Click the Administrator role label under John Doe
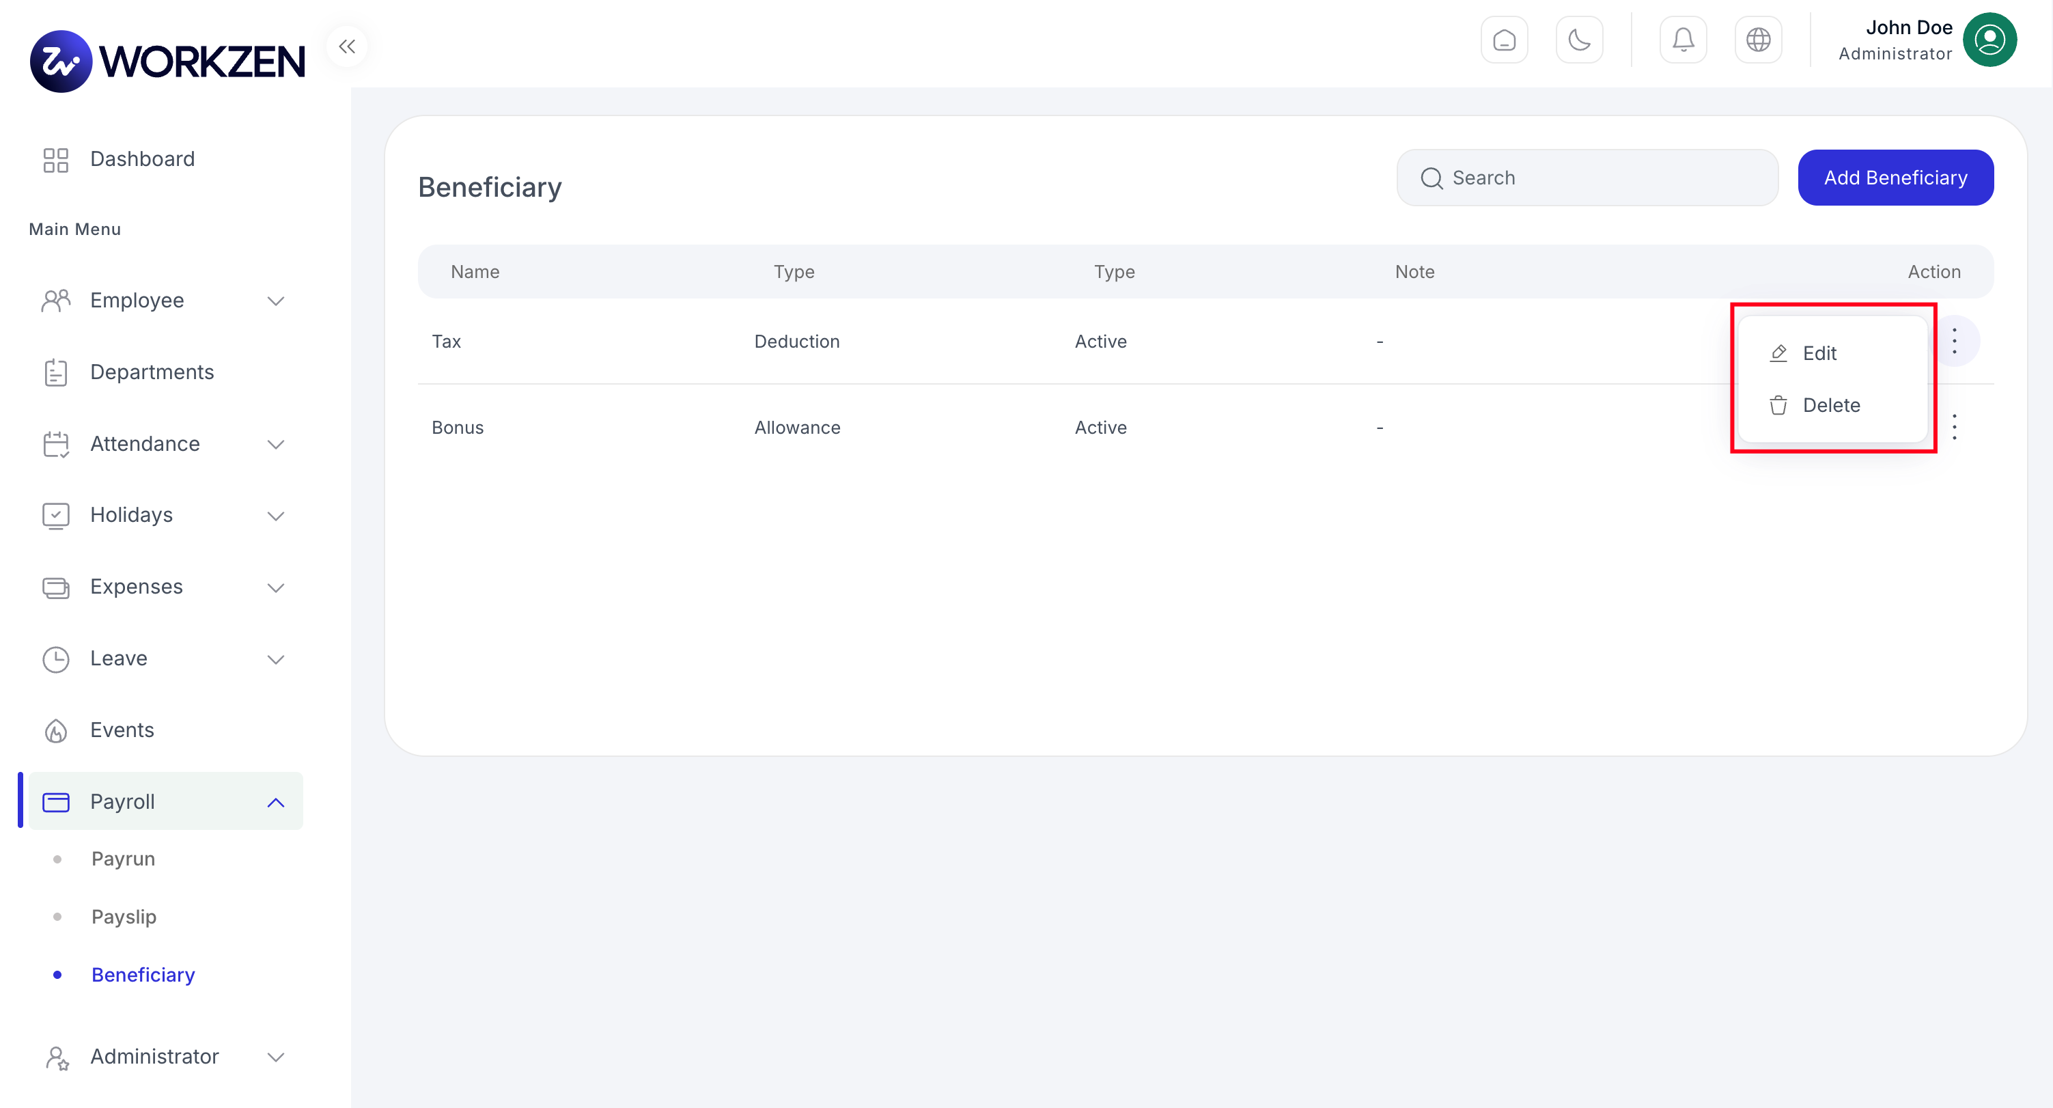2053x1108 pixels. coord(1895,53)
